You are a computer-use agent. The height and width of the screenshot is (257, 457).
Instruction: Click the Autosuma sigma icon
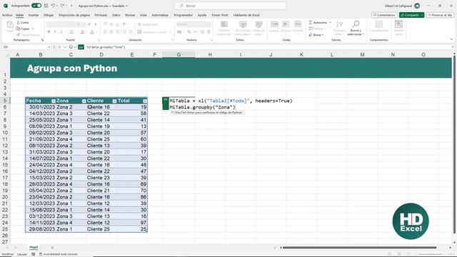pyautogui.click(x=311, y=22)
